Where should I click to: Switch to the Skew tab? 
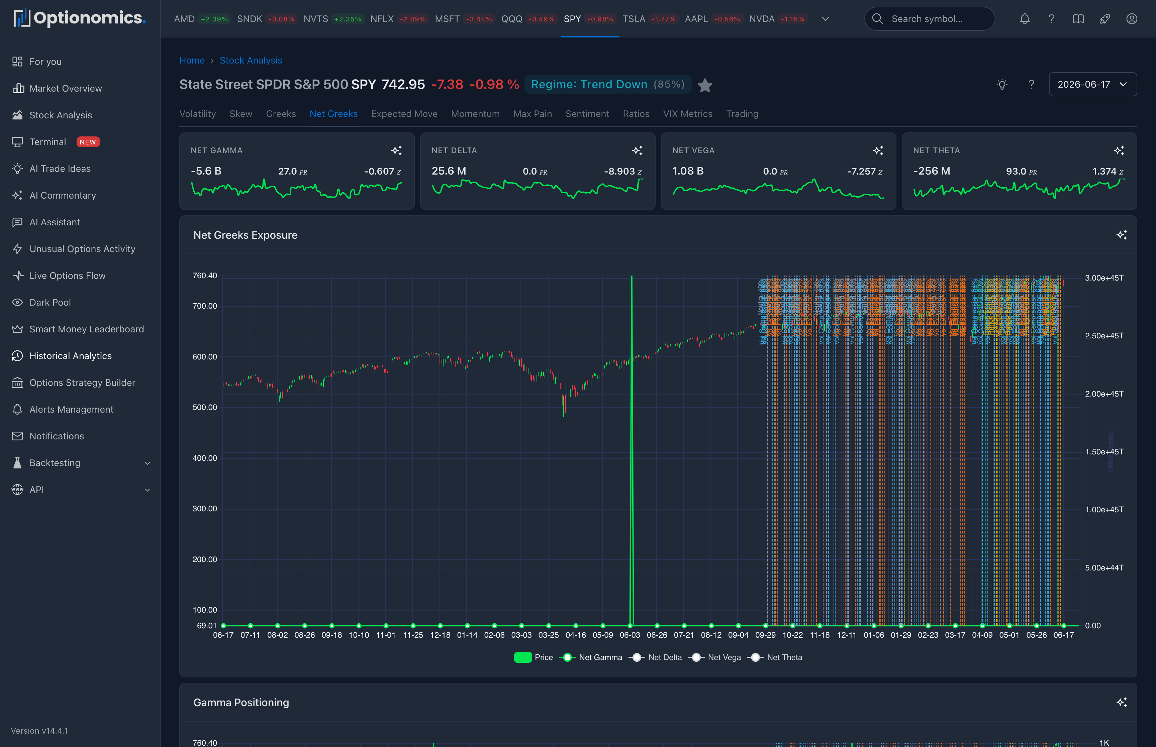point(240,114)
